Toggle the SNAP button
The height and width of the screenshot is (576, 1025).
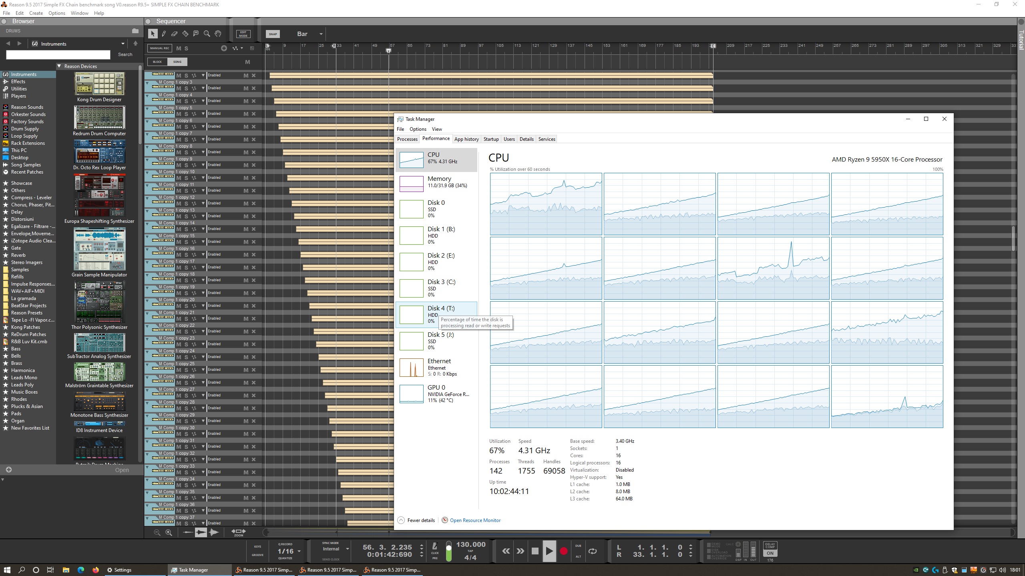[x=273, y=34]
